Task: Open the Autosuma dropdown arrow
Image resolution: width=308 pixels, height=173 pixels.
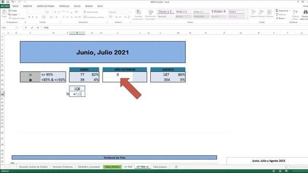Action: coord(290,11)
